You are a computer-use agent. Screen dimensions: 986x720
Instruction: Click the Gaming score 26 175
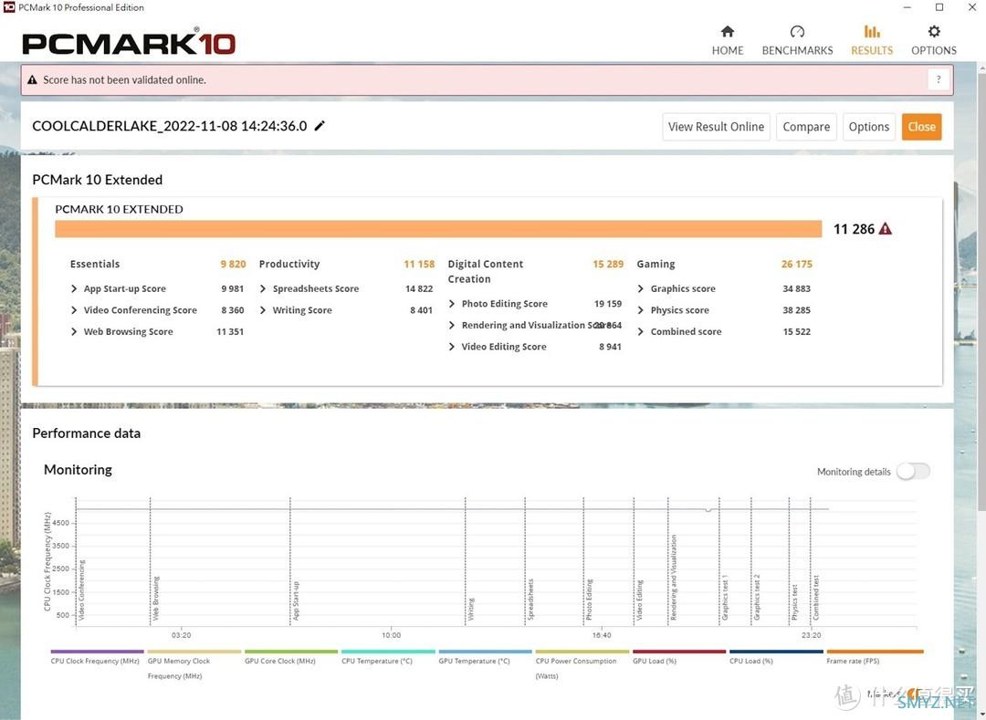(797, 264)
